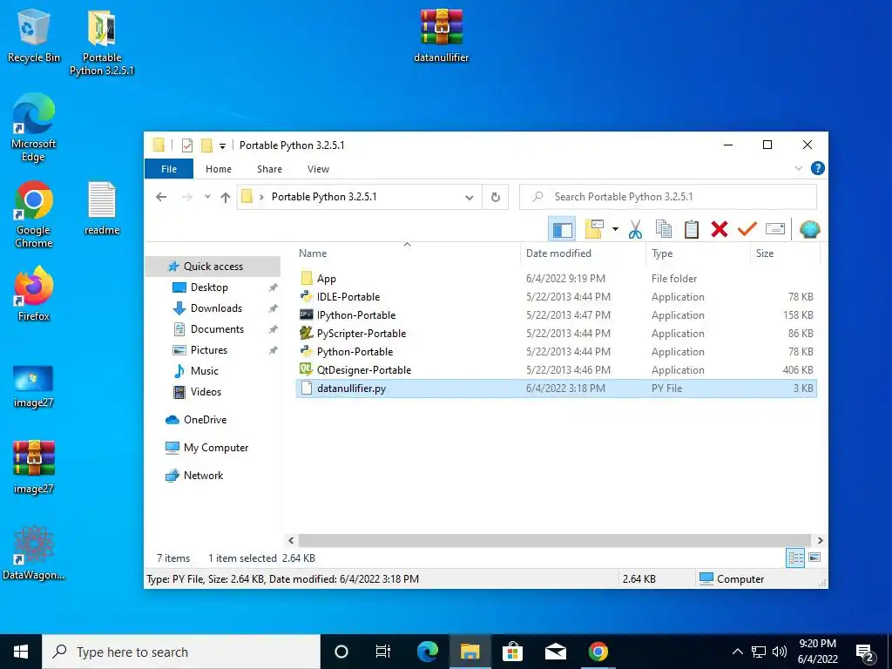Switch to Large icons view layout button

[x=814, y=558]
